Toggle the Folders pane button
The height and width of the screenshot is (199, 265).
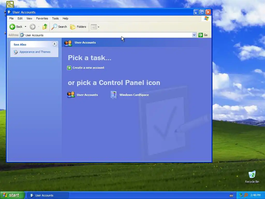pos(78,27)
